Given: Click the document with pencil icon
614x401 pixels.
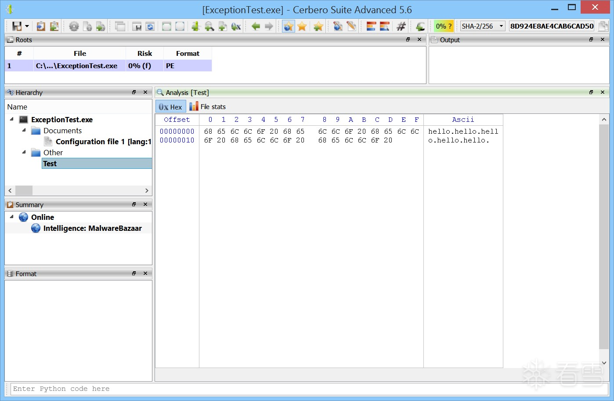Looking at the screenshot, I should click(x=351, y=26).
